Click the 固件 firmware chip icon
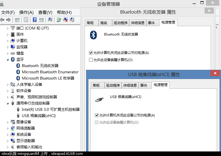 point(13,34)
